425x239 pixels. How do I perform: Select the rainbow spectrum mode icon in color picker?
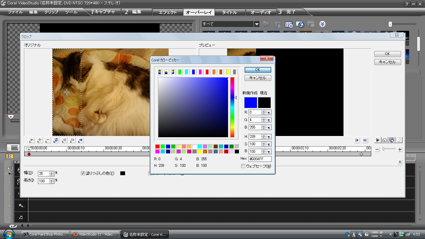click(160, 72)
